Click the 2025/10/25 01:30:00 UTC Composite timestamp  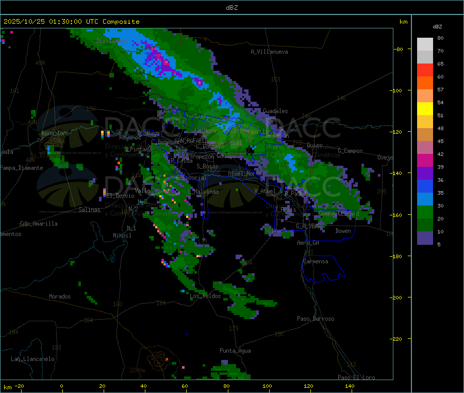coord(71,22)
